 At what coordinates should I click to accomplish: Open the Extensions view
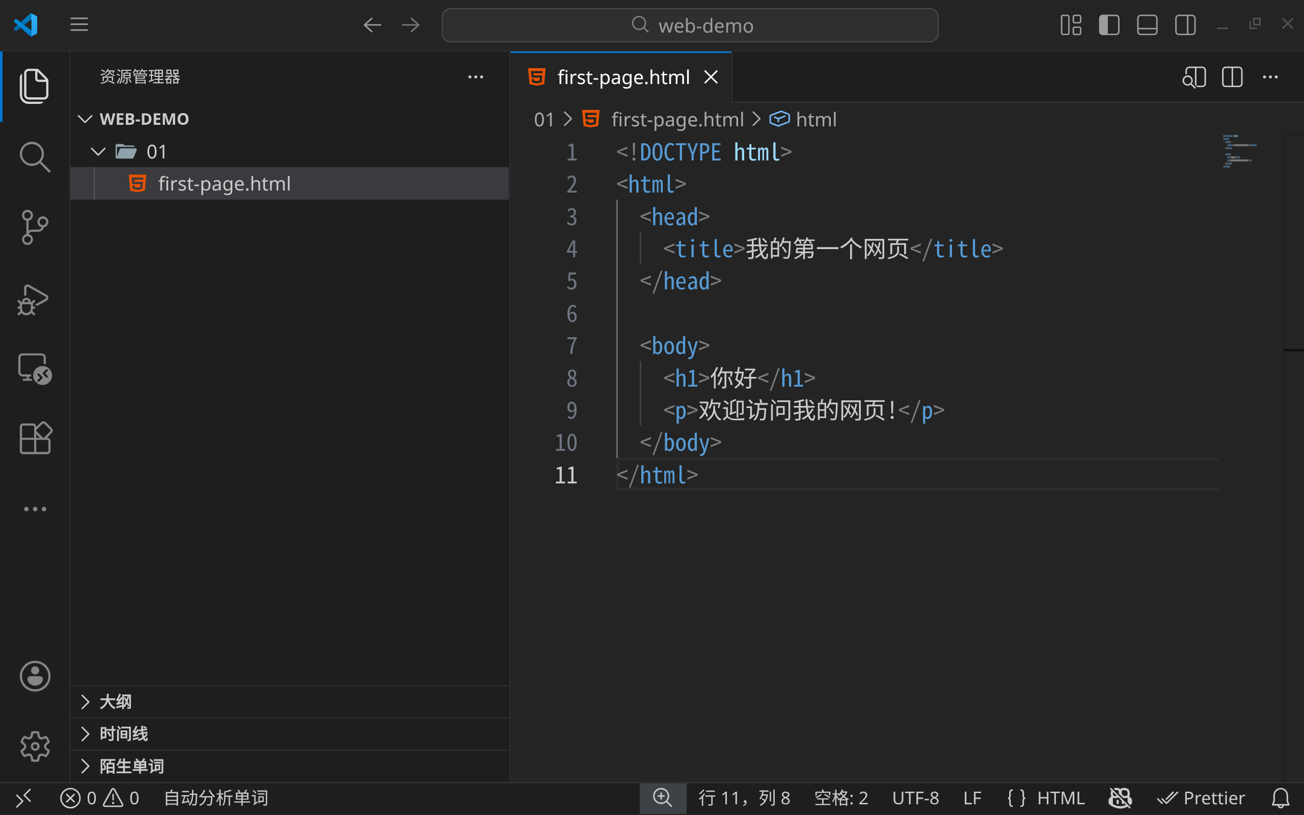pos(35,438)
